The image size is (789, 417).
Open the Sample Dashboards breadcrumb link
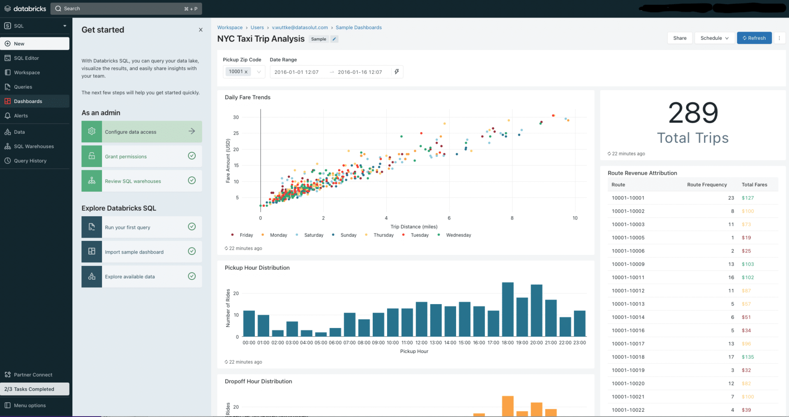tap(358, 27)
